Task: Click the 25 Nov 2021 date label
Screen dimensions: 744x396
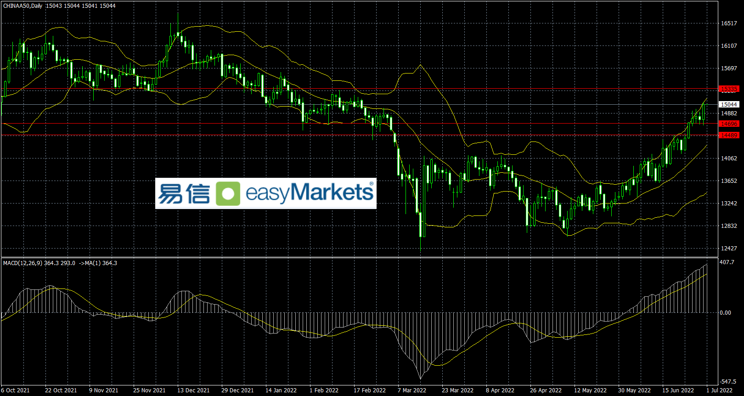Action: (149, 390)
